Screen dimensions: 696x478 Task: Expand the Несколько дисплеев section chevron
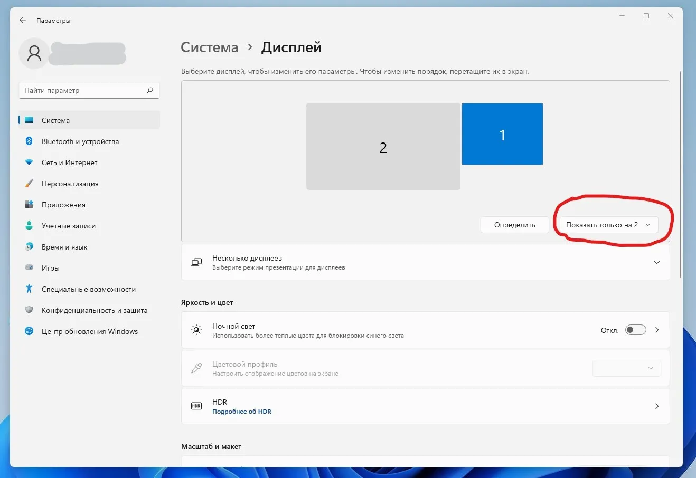click(x=657, y=262)
